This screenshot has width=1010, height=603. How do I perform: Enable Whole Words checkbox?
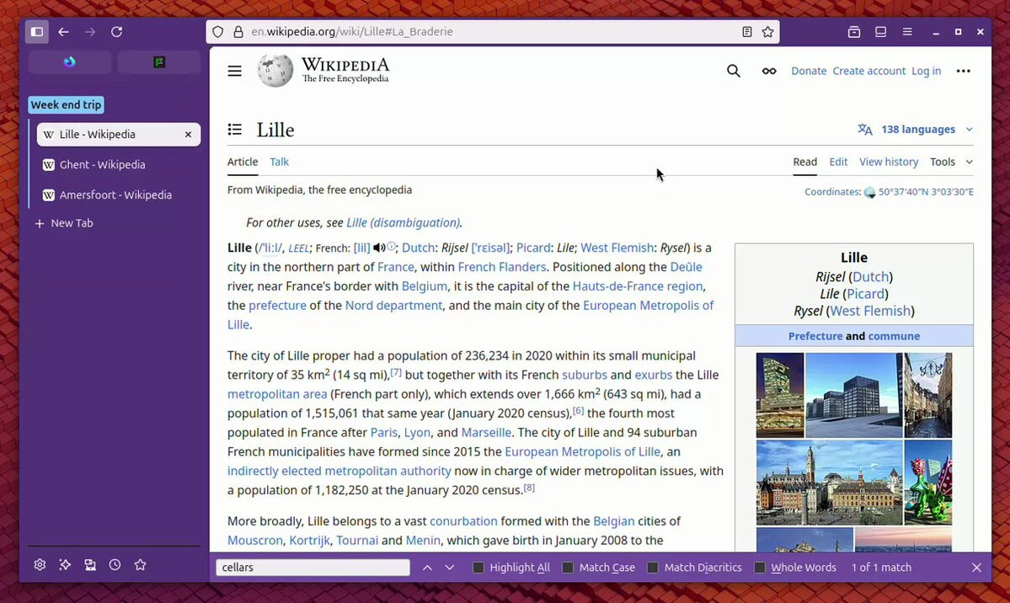coord(760,568)
